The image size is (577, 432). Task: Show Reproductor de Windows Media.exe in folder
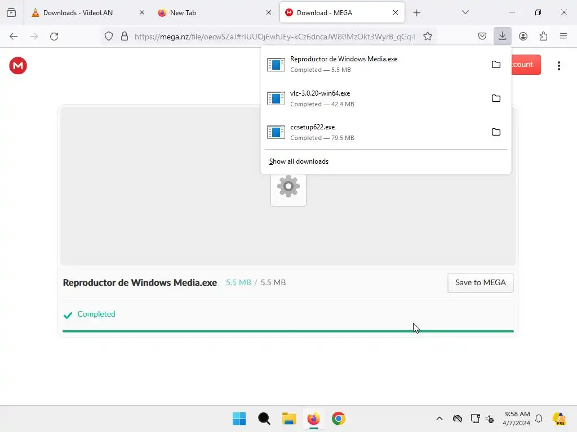(496, 65)
